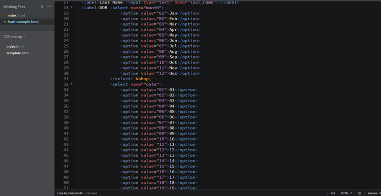
Task: Click line number 40 in the gutter
Action: click(66, 128)
